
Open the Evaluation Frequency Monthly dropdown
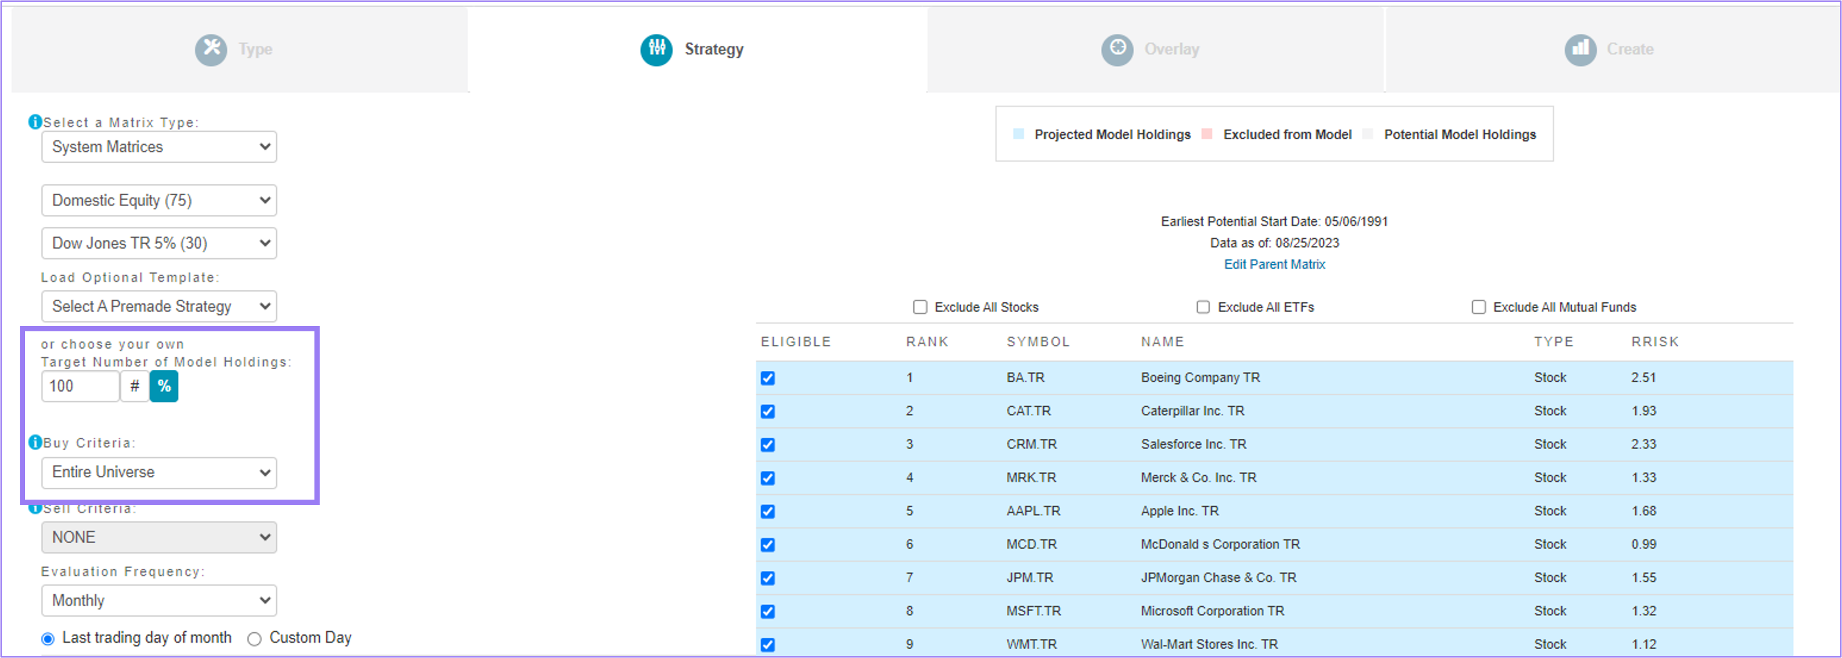[x=159, y=601]
